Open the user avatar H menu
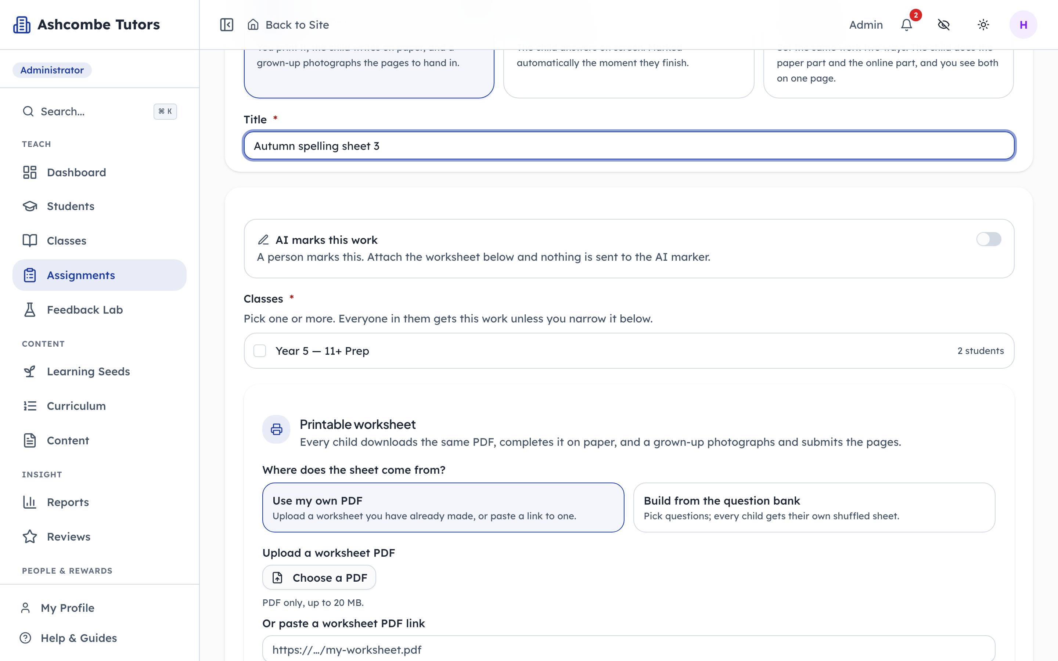The height and width of the screenshot is (661, 1058). [1023, 25]
